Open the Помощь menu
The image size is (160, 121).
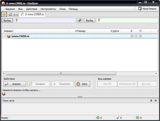[73, 9]
